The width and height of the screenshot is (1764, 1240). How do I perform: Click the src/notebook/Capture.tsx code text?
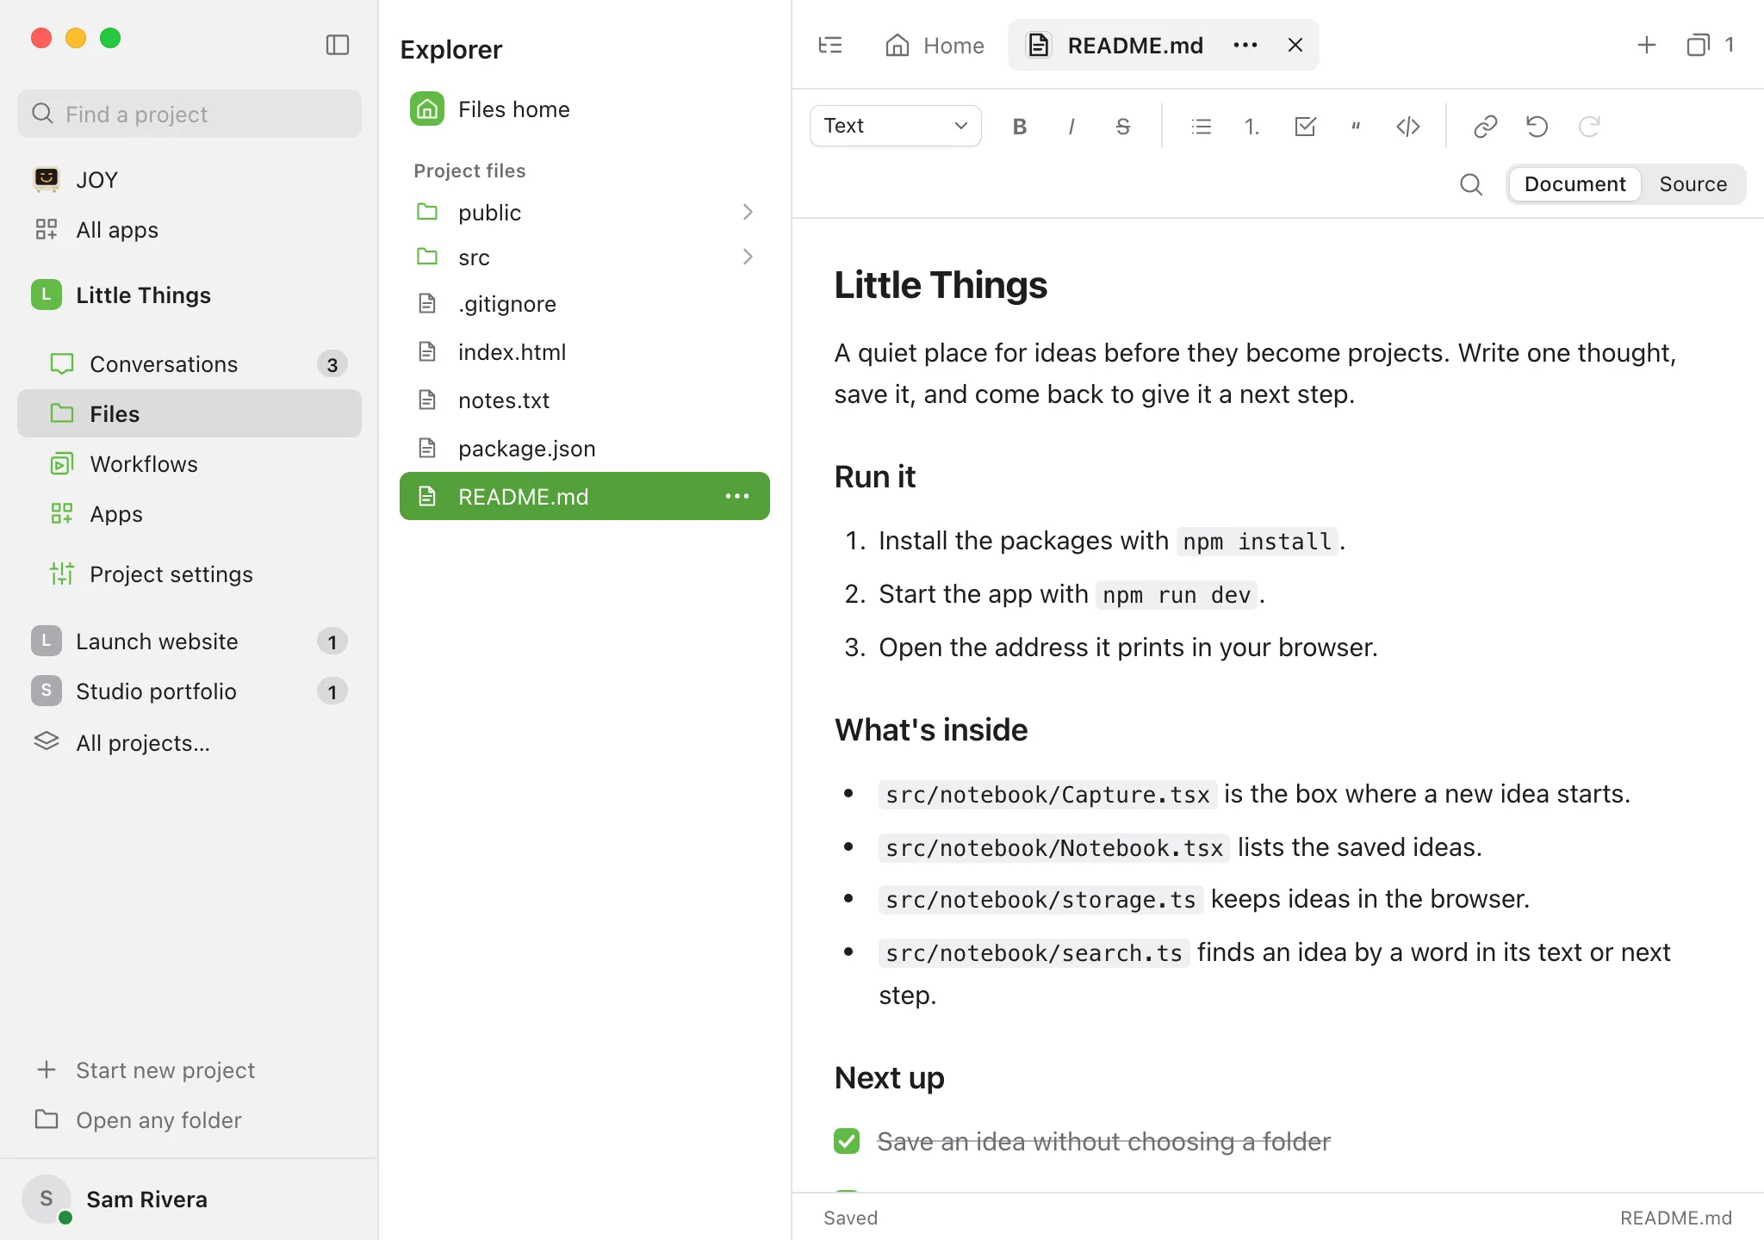coord(1047,795)
